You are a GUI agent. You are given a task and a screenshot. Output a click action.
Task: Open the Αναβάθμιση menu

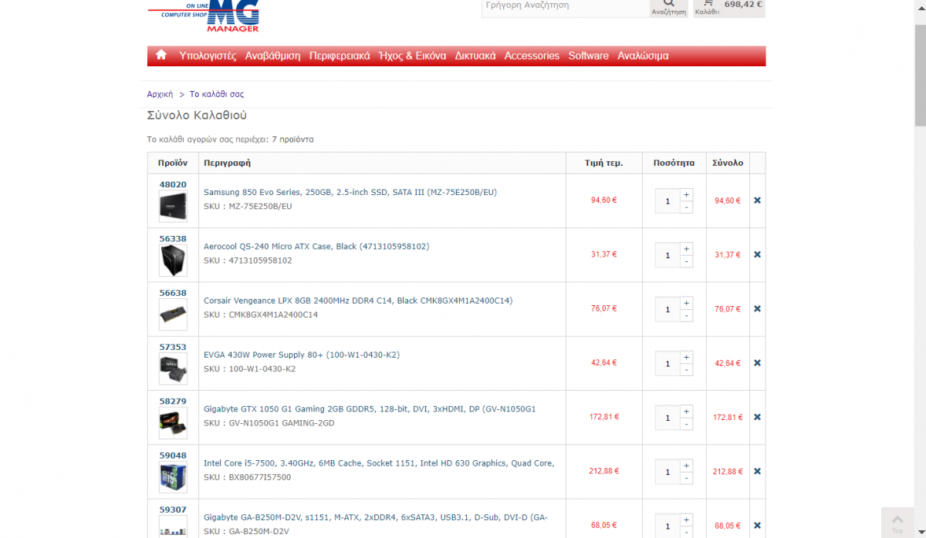pos(272,55)
